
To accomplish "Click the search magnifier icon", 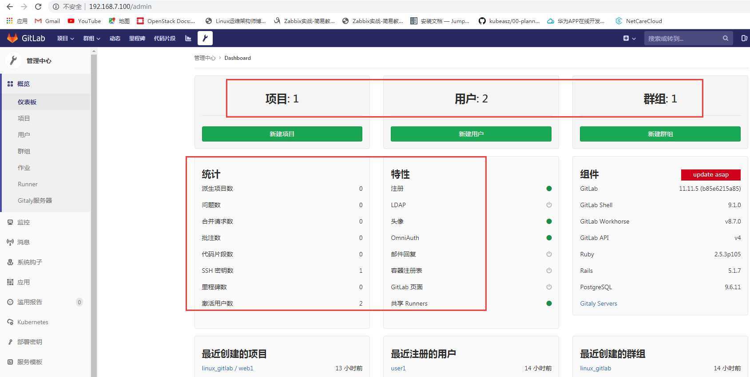I will pos(726,38).
